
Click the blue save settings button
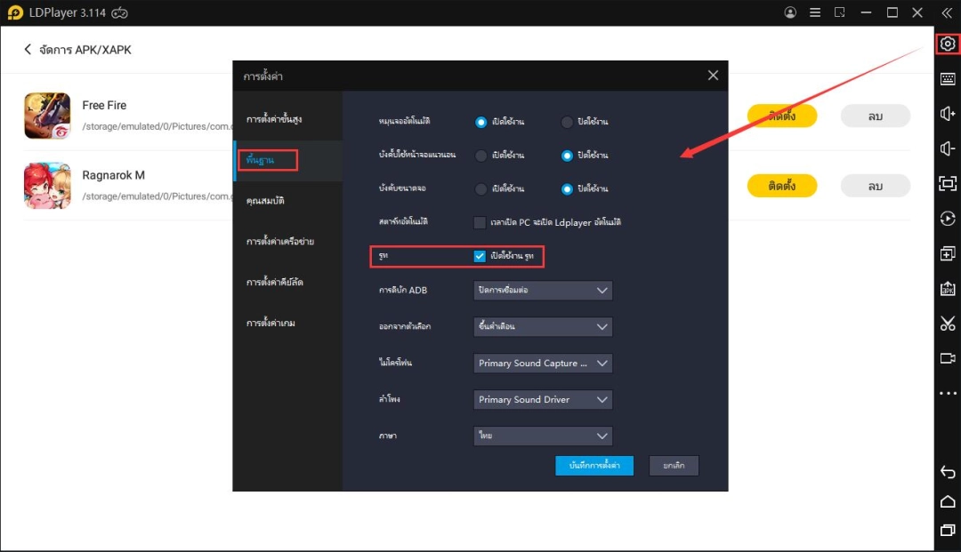click(x=594, y=466)
